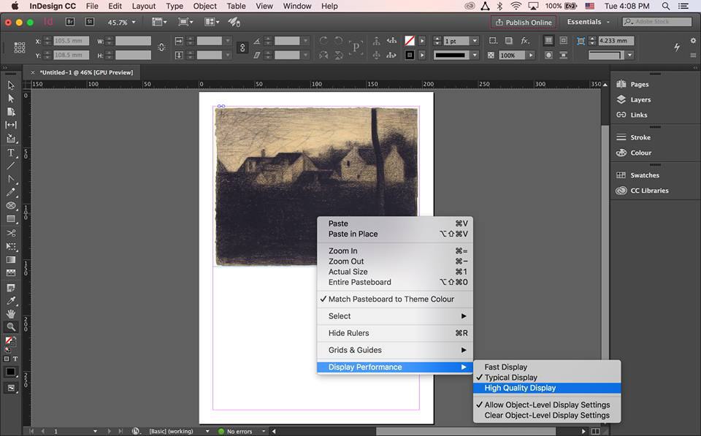Select the Gradient Swatch tool
The height and width of the screenshot is (436, 701).
(11, 260)
